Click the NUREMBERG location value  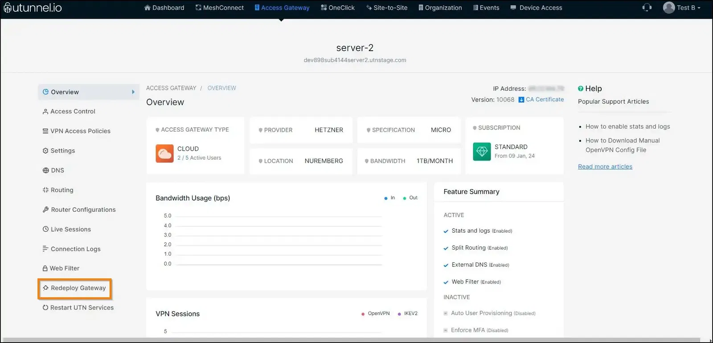(324, 161)
